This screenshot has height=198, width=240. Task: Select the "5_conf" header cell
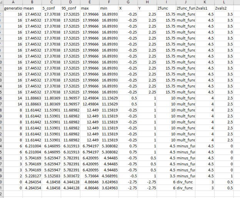(51, 8)
